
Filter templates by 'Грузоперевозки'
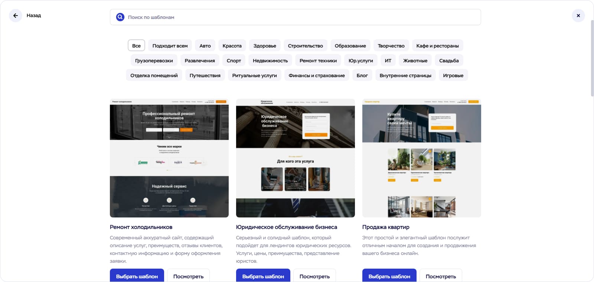(x=154, y=60)
